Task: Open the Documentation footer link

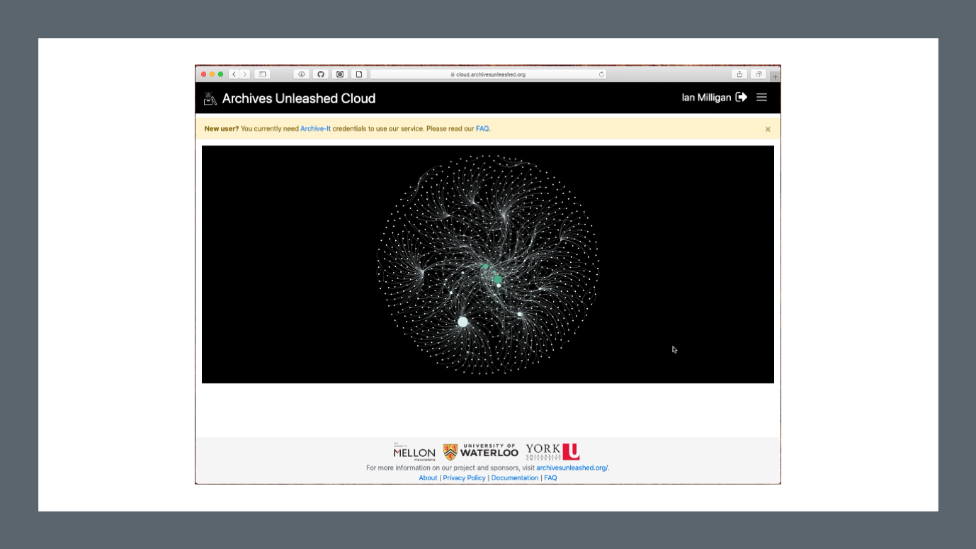Action: (x=515, y=478)
